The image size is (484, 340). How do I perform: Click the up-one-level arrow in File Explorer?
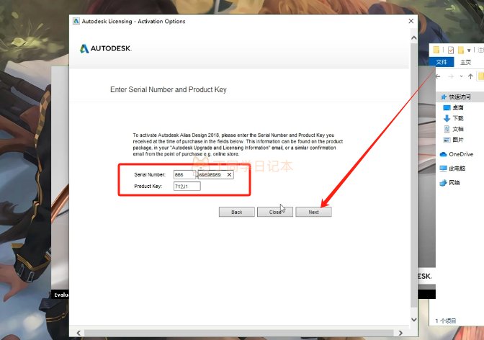click(470, 76)
